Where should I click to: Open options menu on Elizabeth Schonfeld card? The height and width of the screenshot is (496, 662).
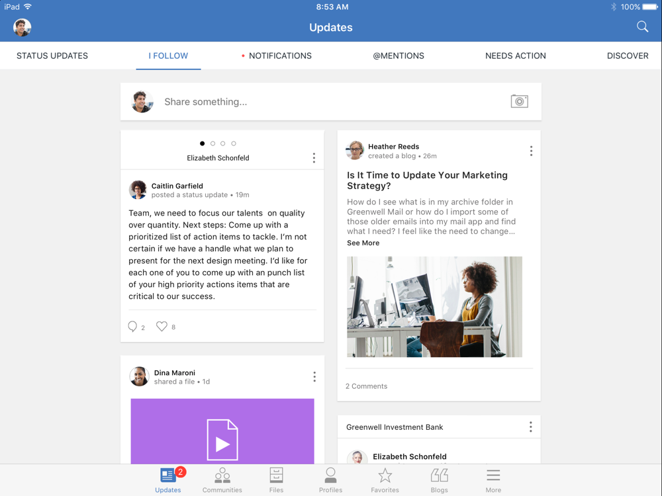click(x=314, y=158)
